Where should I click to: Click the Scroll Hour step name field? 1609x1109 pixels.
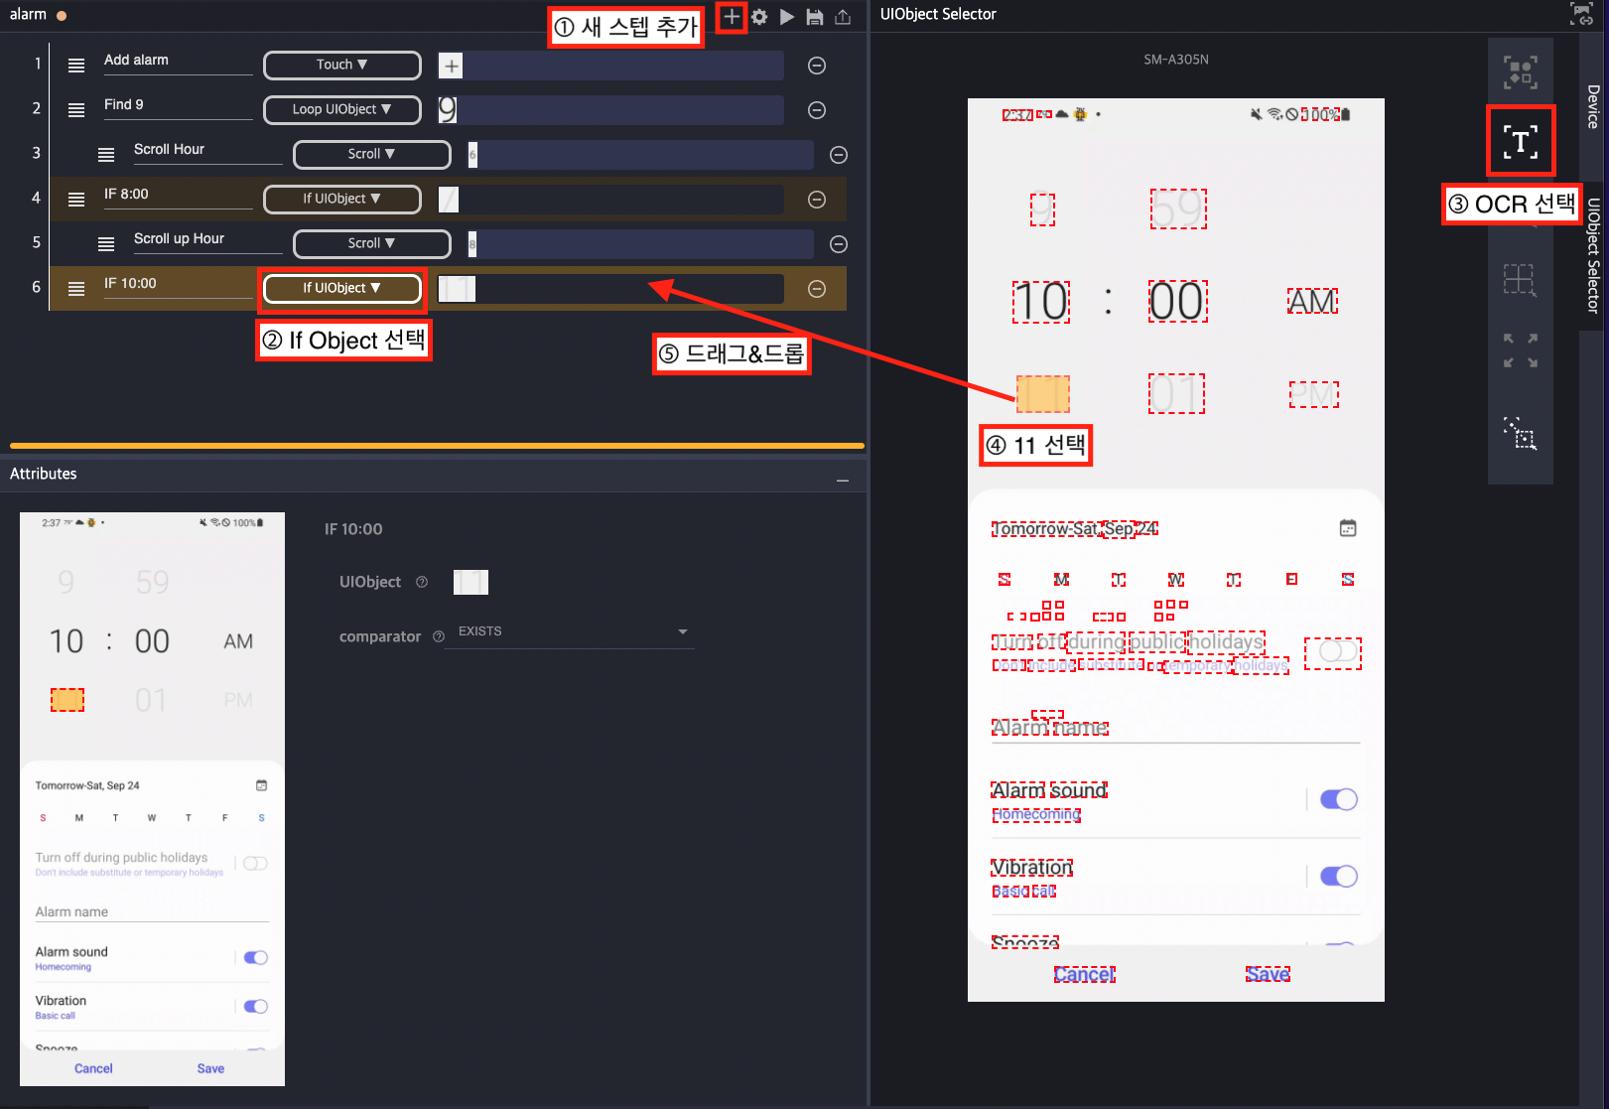point(206,150)
